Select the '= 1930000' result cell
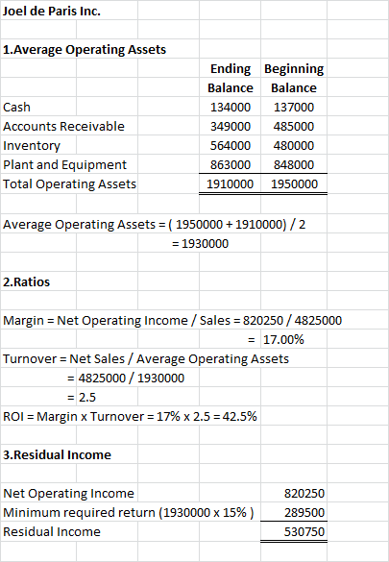 coord(200,244)
